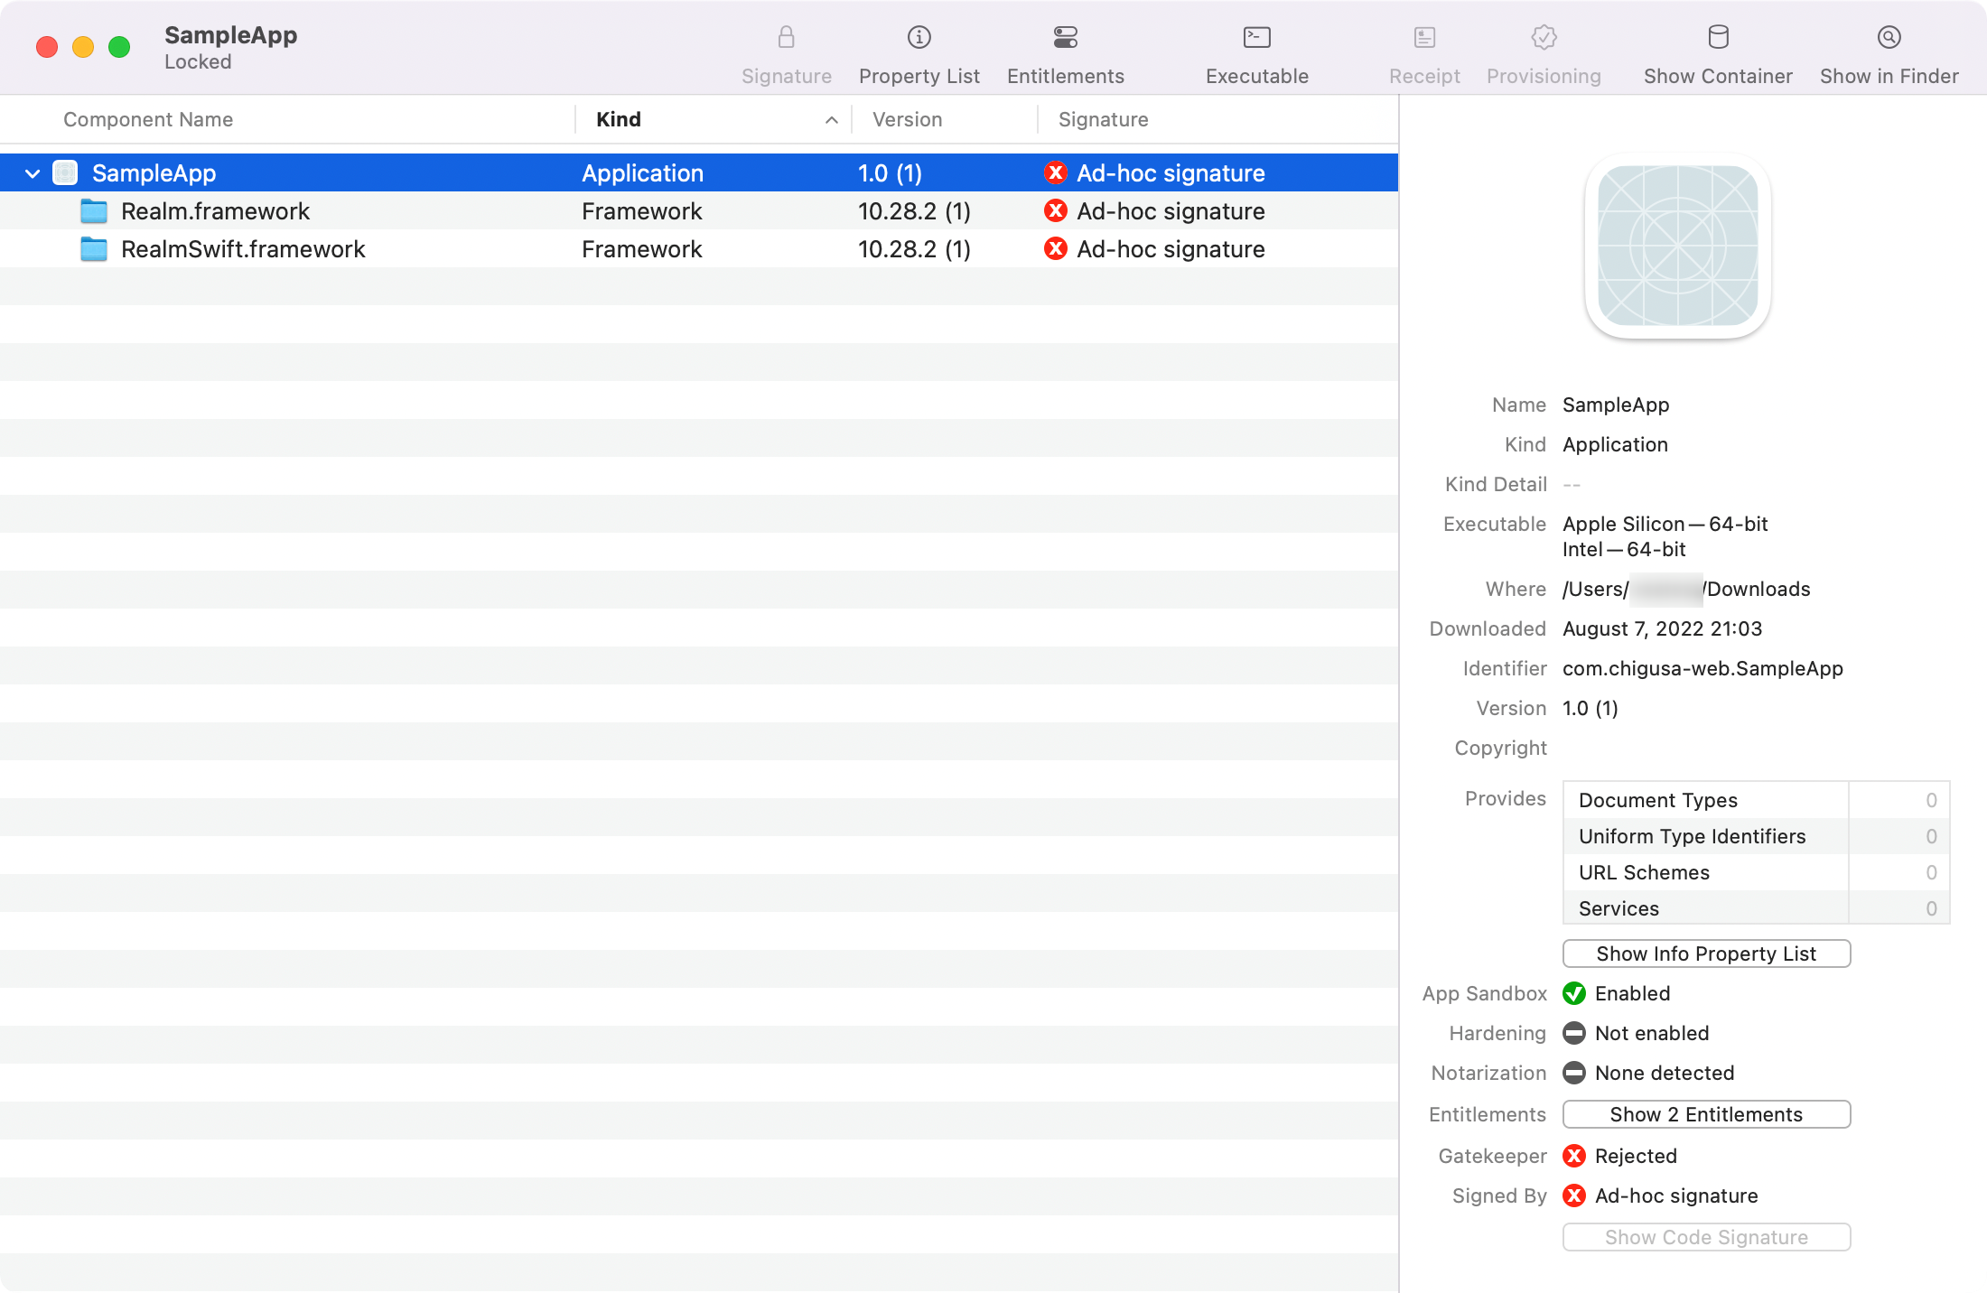Click the RealmSwift.framework folder icon
This screenshot has width=1987, height=1293.
(94, 248)
